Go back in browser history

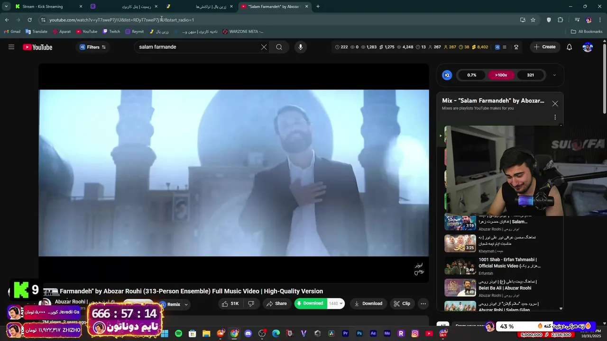[7, 20]
